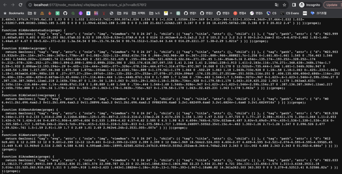Open the translate page icon
Screen dimensions: 342x174
[x=277, y=5]
